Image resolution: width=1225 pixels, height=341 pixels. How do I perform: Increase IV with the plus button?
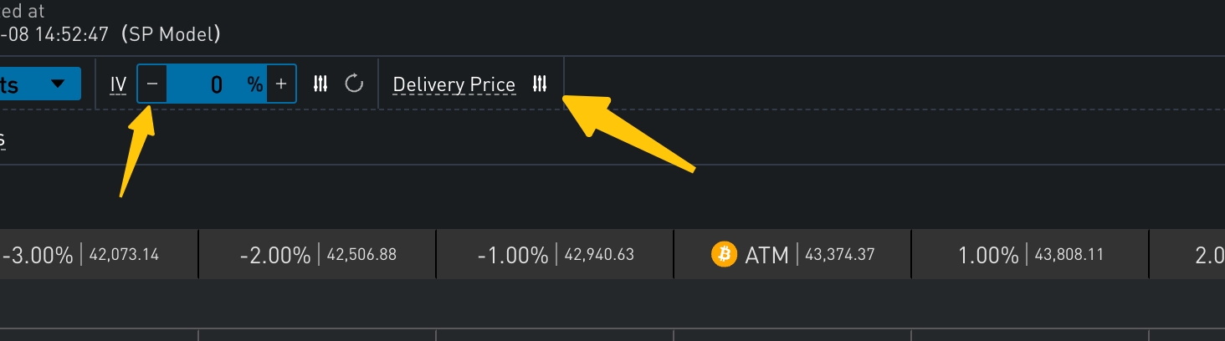click(281, 84)
